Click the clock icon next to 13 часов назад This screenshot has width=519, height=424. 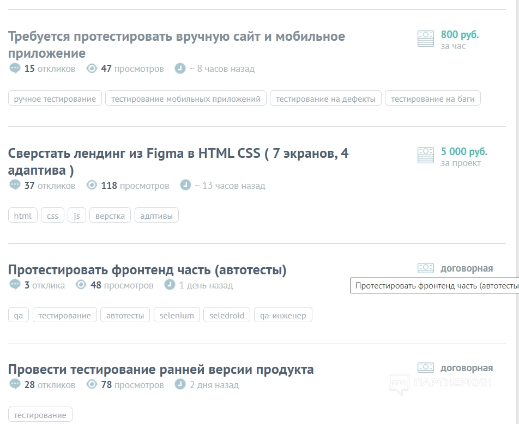point(185,185)
